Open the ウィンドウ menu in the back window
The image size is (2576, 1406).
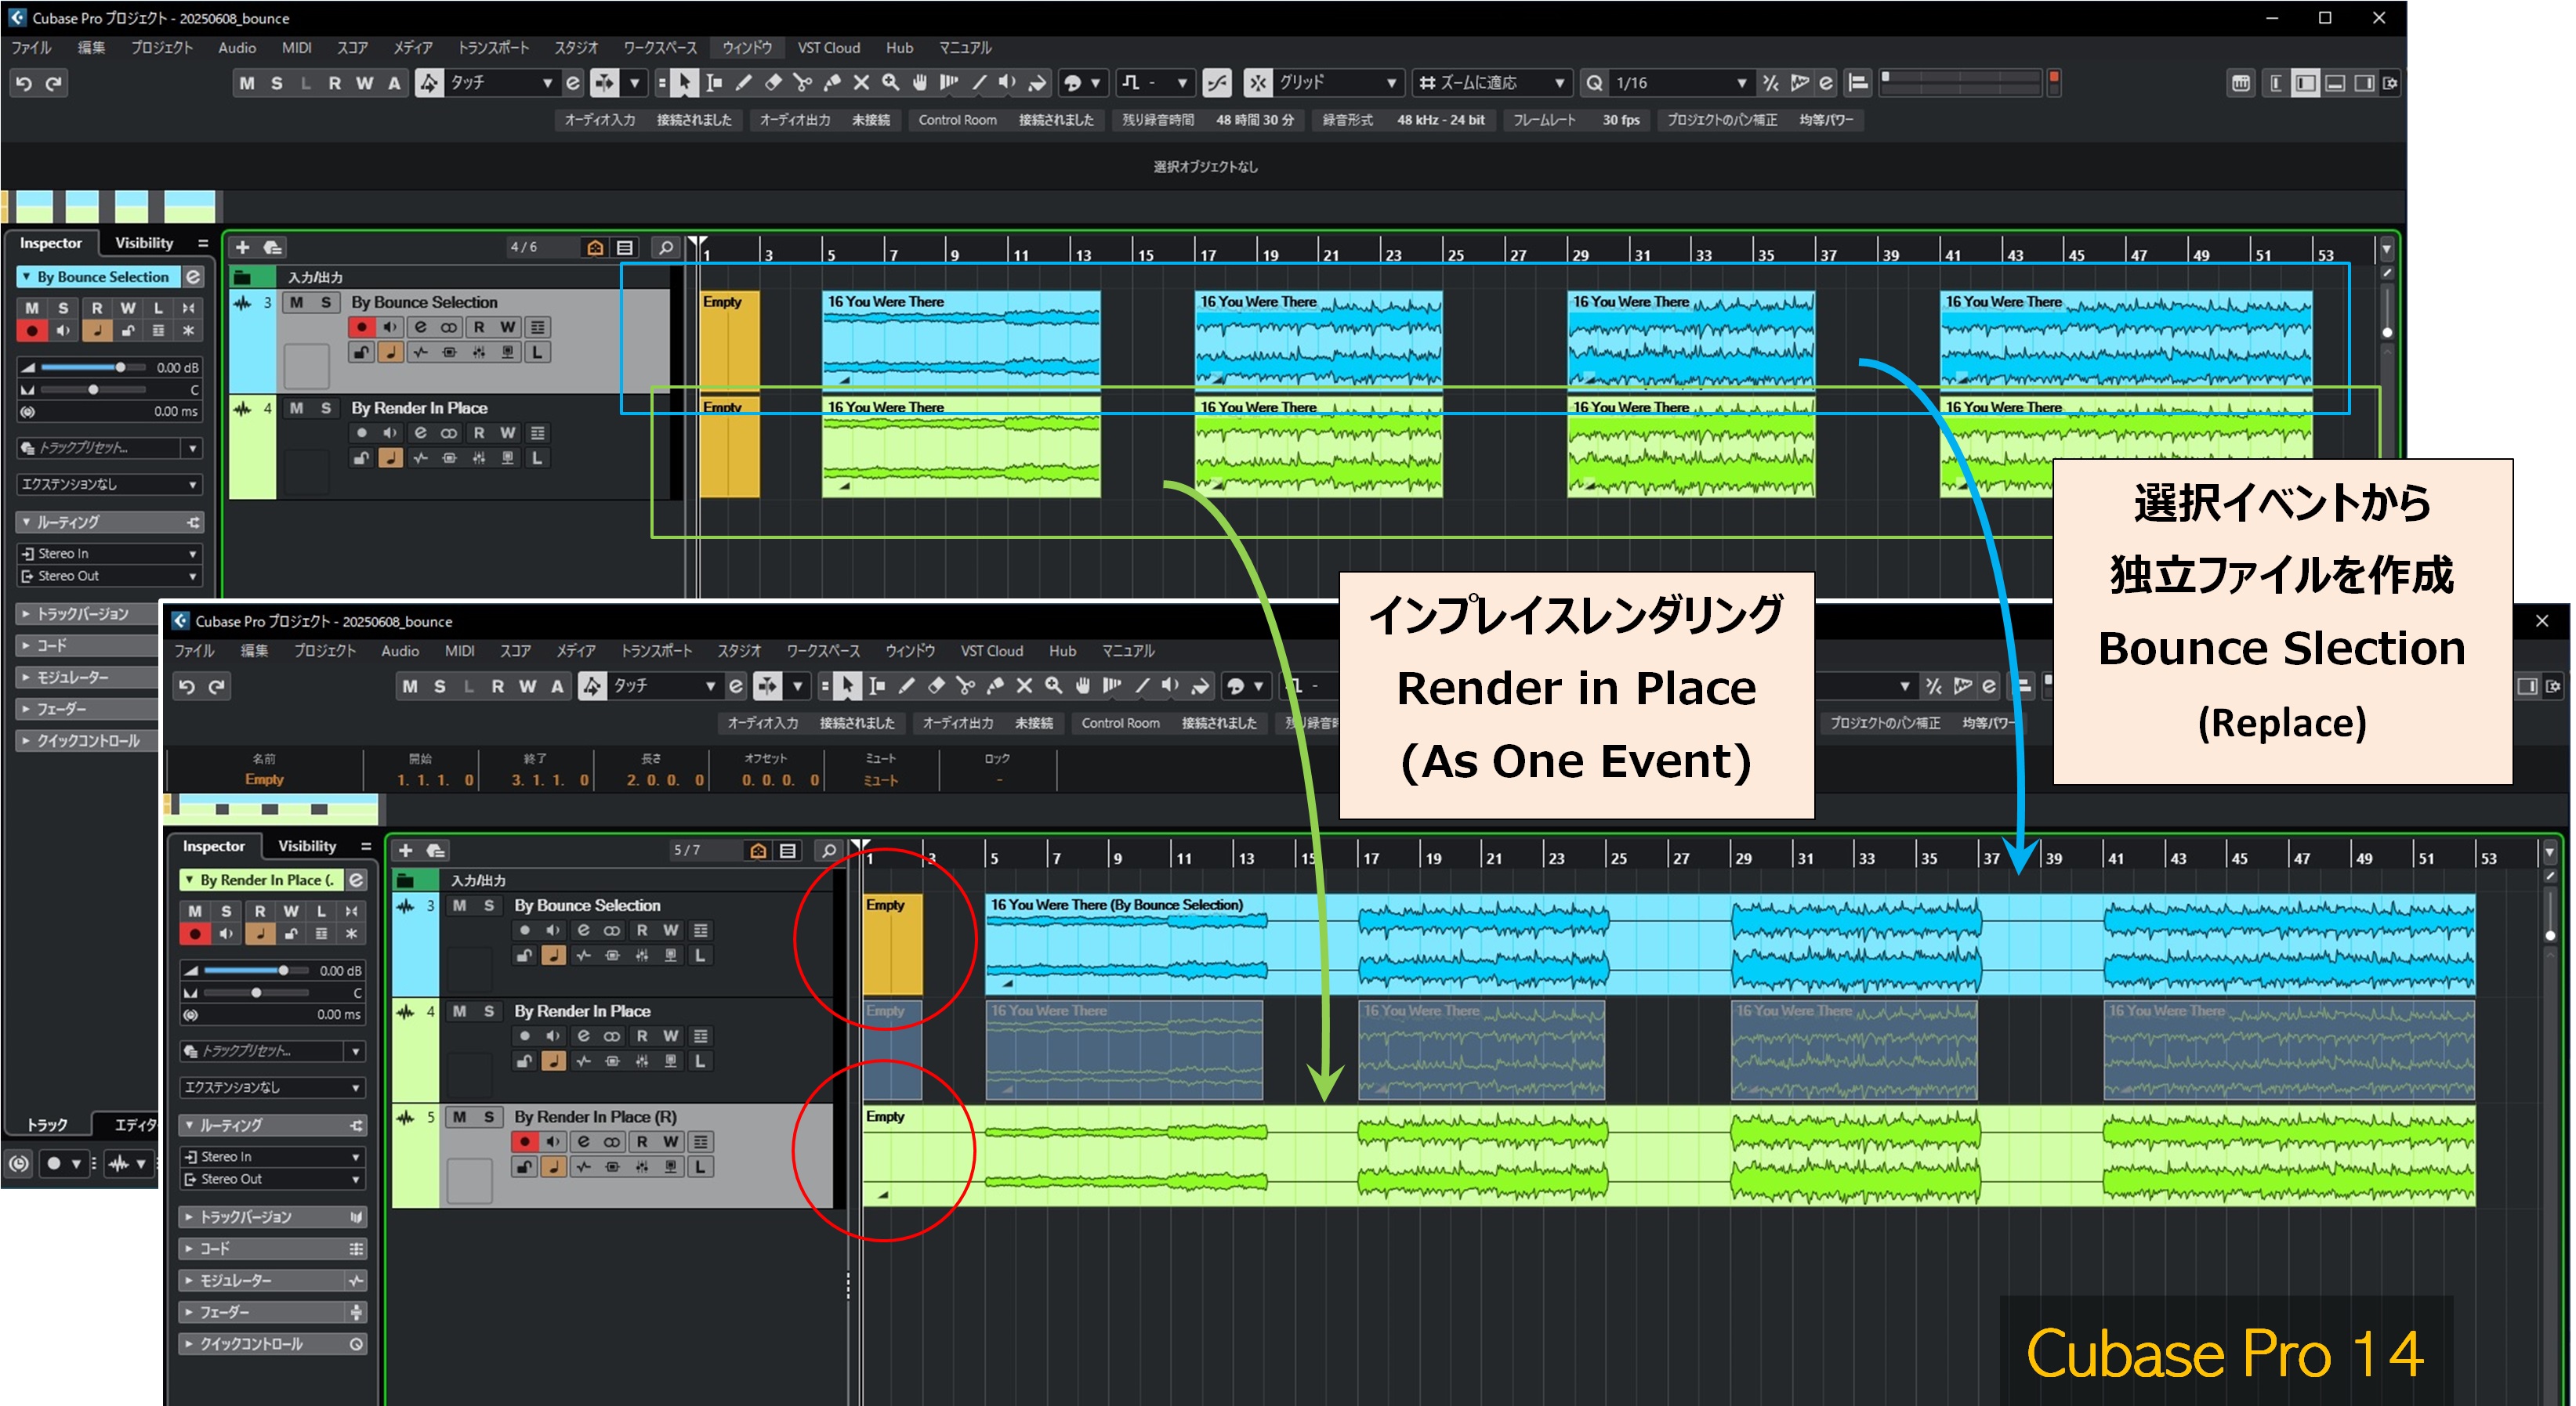747,47
